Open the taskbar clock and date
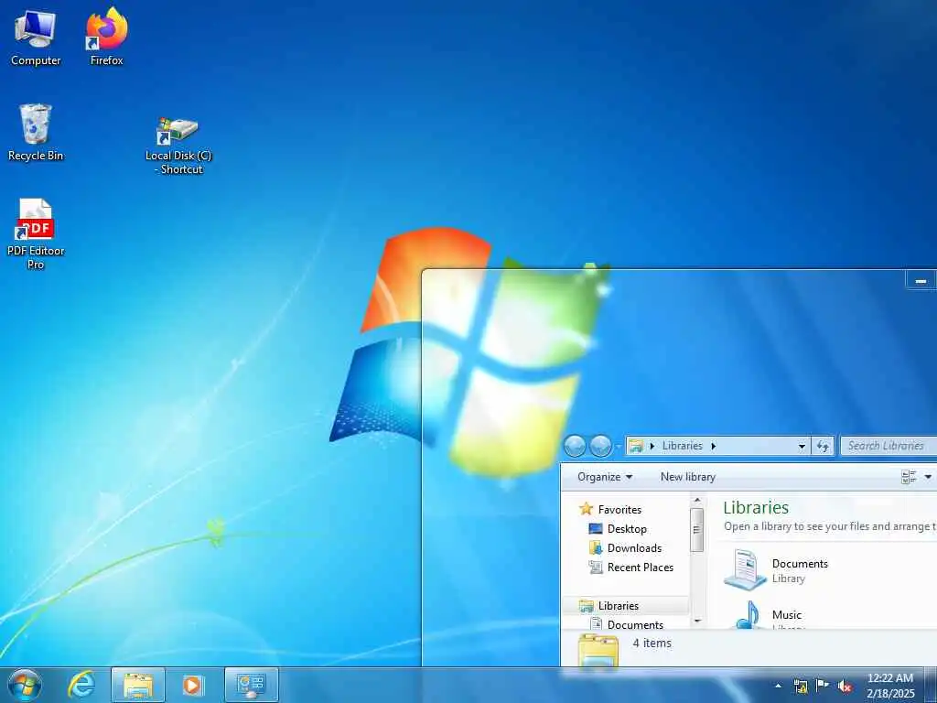This screenshot has height=703, width=937. (890, 686)
